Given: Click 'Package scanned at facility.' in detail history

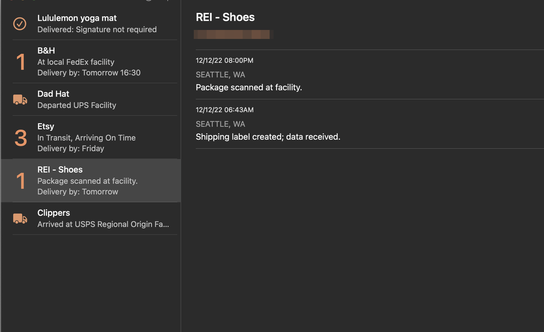Looking at the screenshot, I should pos(249,88).
